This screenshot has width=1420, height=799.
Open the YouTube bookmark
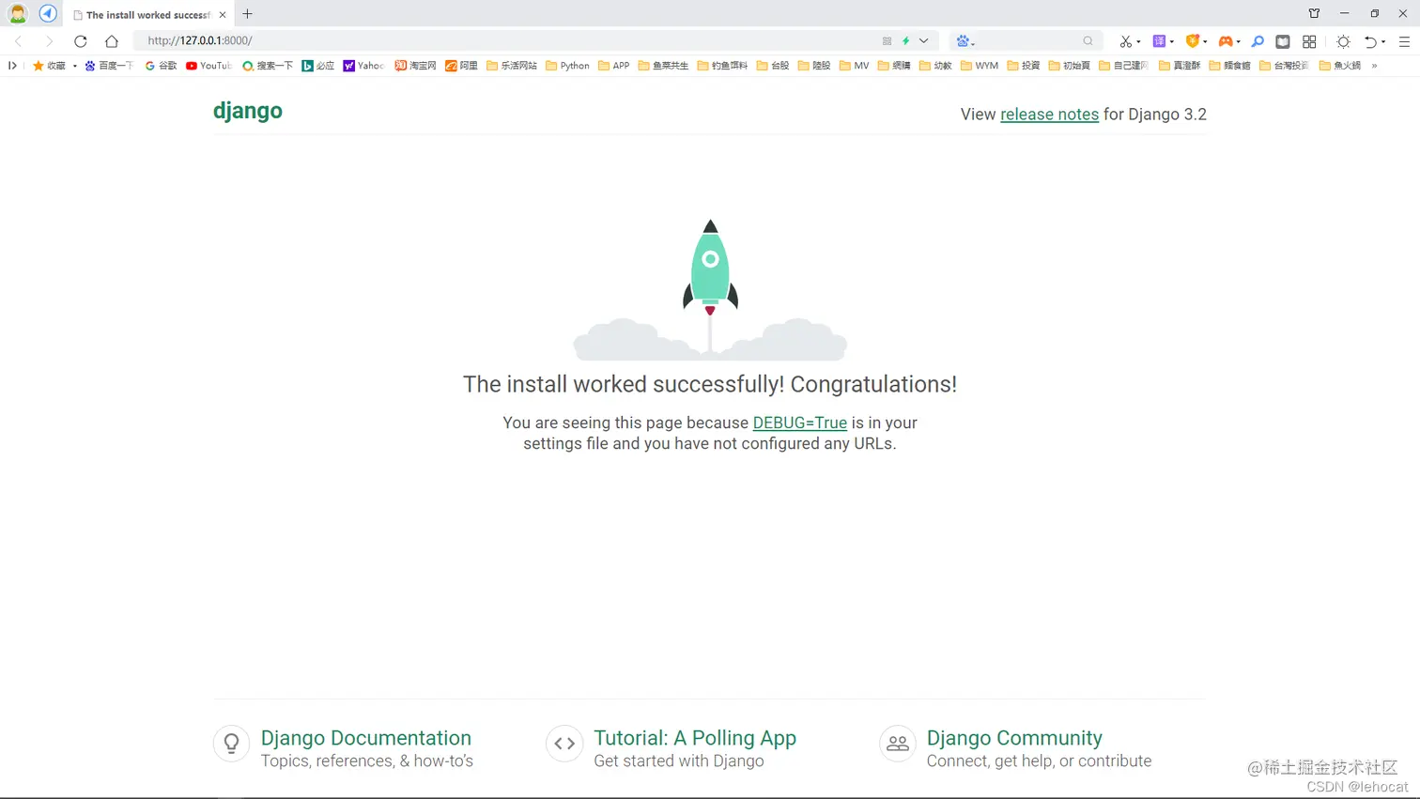208,66
